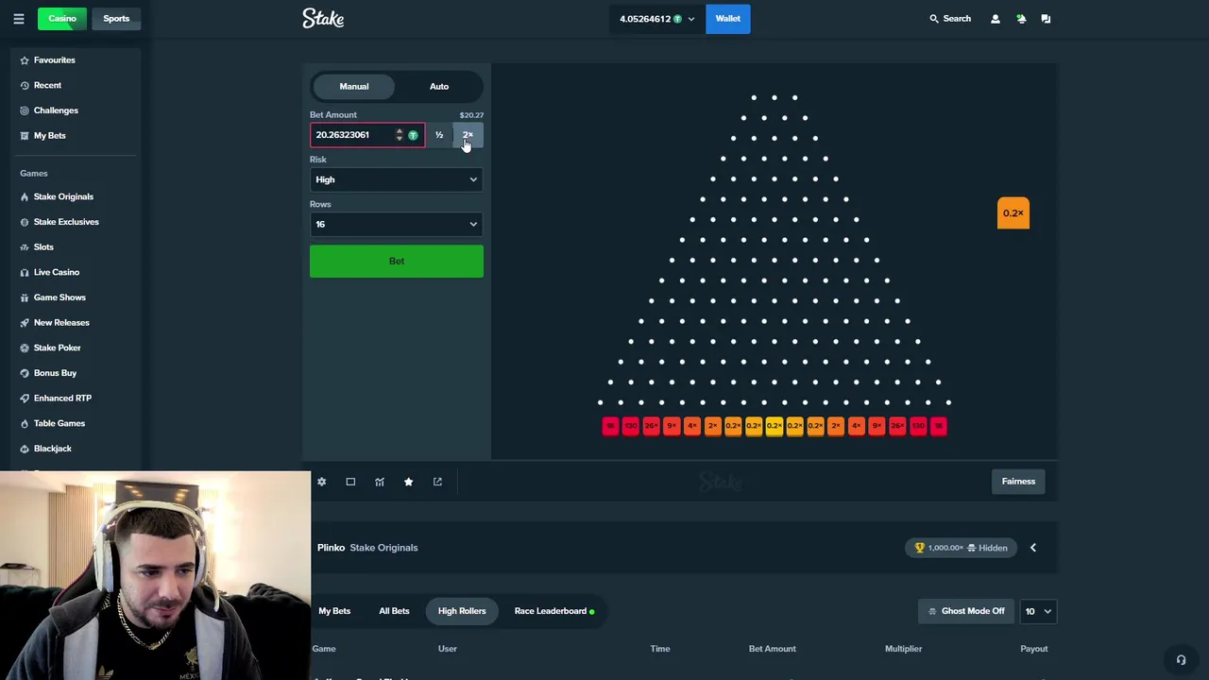Select the High Rollers tab
Screen dimensions: 1209x680
click(462, 611)
